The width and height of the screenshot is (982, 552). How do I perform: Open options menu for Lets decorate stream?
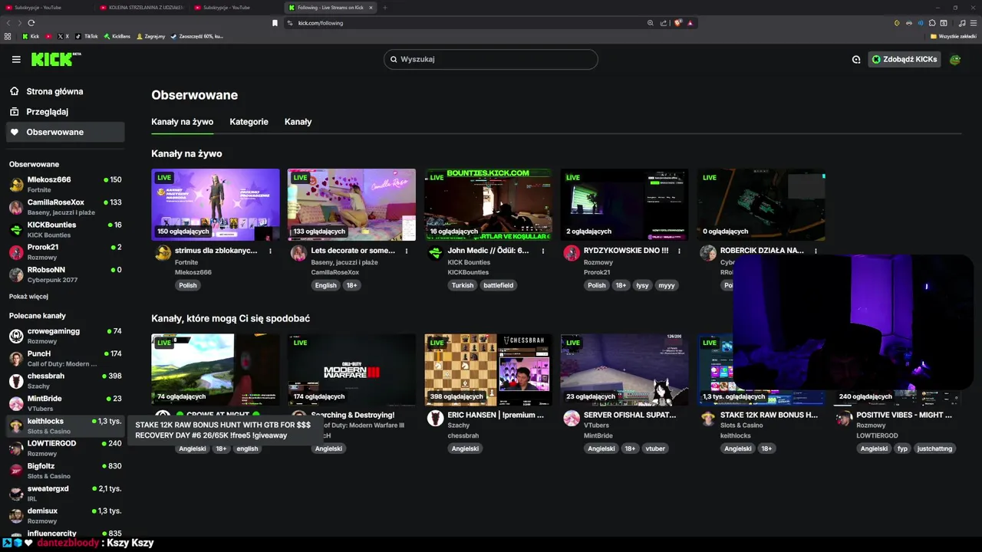click(407, 251)
